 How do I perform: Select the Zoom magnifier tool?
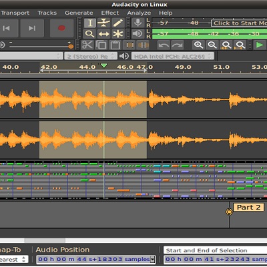click(x=90, y=34)
